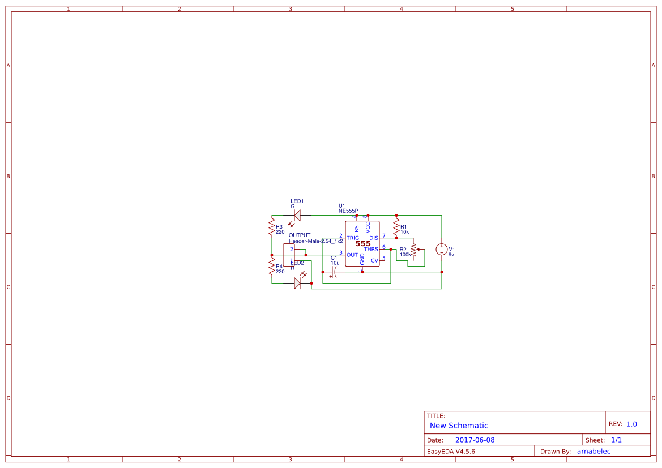The width and height of the screenshot is (662, 468).
Task: Select pin 2 TRIG label
Action: [x=353, y=238]
